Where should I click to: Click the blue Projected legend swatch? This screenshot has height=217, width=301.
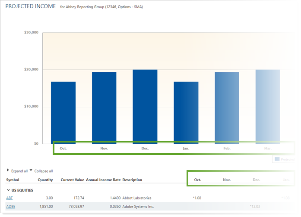pos(277,159)
